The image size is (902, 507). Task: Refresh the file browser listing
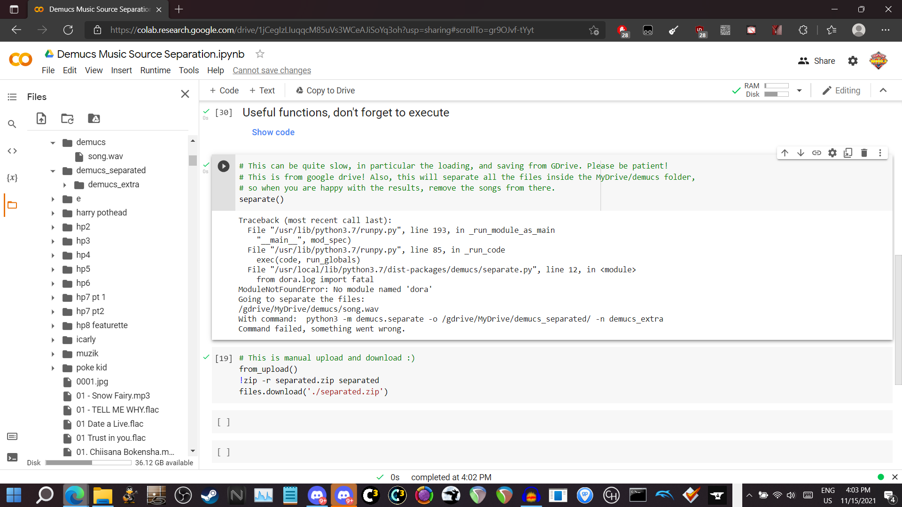coord(67,119)
